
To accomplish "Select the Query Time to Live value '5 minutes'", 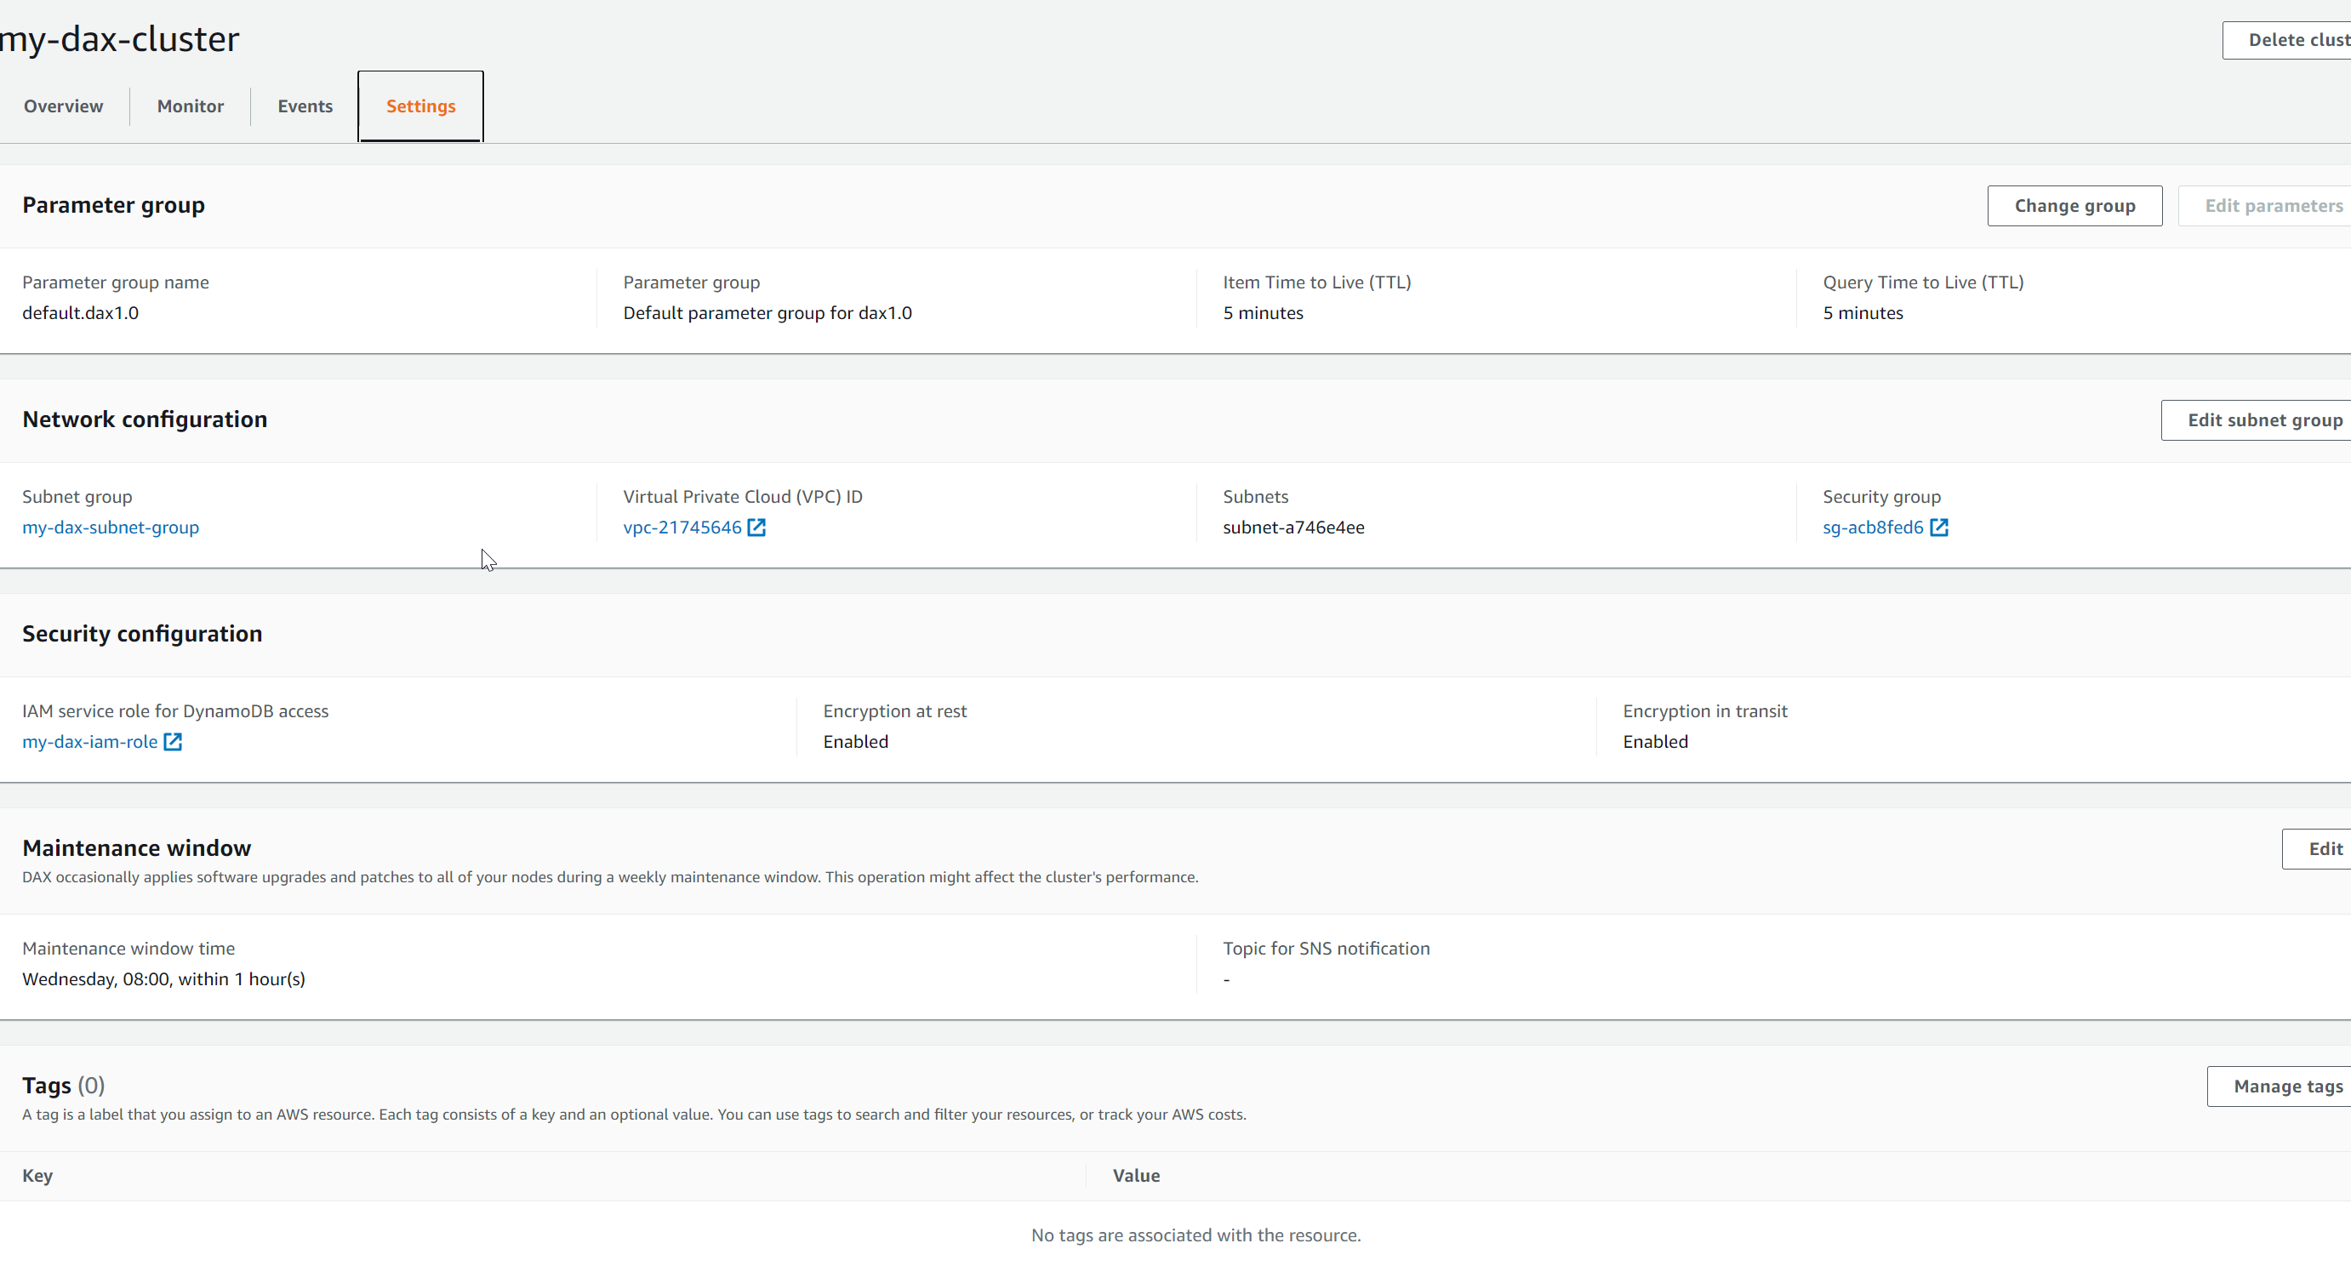I will [x=1863, y=313].
